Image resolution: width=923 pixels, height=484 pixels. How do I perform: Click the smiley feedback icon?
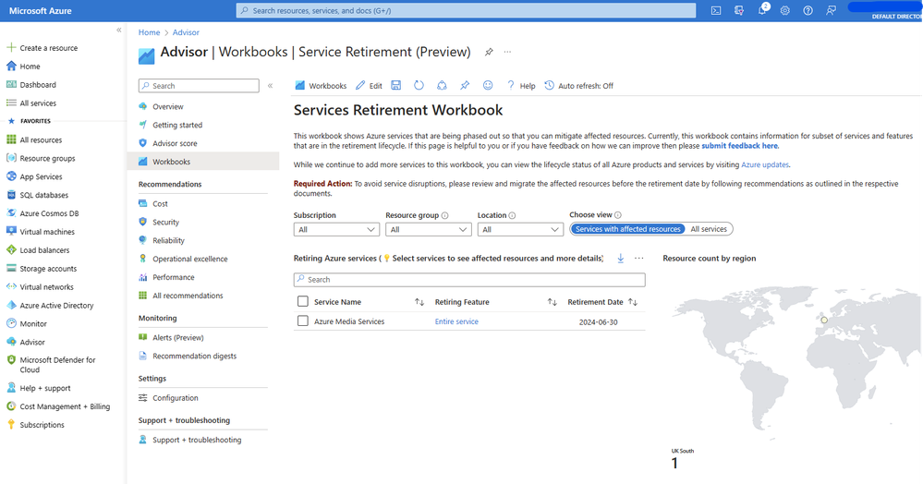(x=488, y=85)
